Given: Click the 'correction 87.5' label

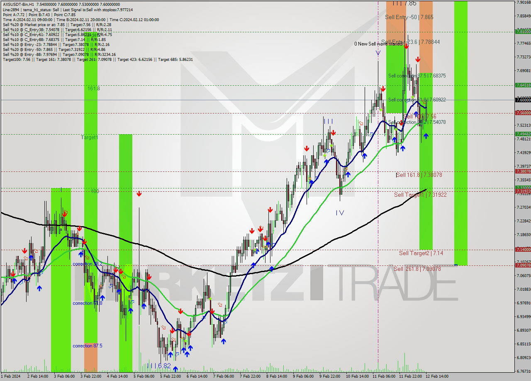Looking at the screenshot, I should pos(88,346).
